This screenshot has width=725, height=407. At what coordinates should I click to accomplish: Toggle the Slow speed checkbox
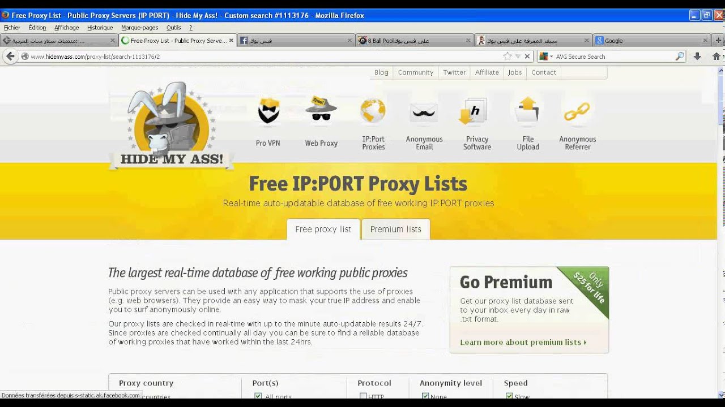(x=509, y=396)
